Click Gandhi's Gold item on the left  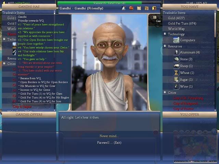(x=11, y=18)
